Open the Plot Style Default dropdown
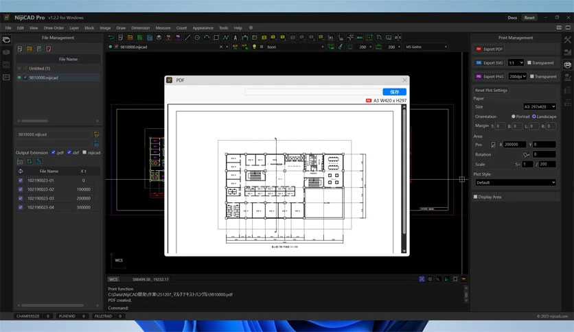574x332 pixels. point(515,182)
